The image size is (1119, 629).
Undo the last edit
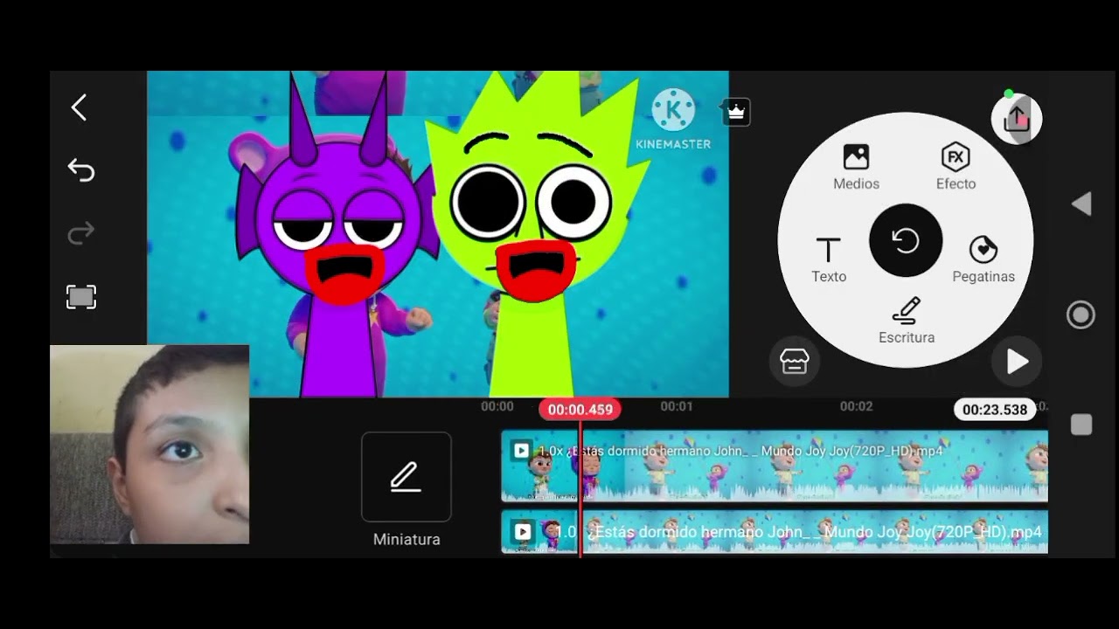coord(80,170)
